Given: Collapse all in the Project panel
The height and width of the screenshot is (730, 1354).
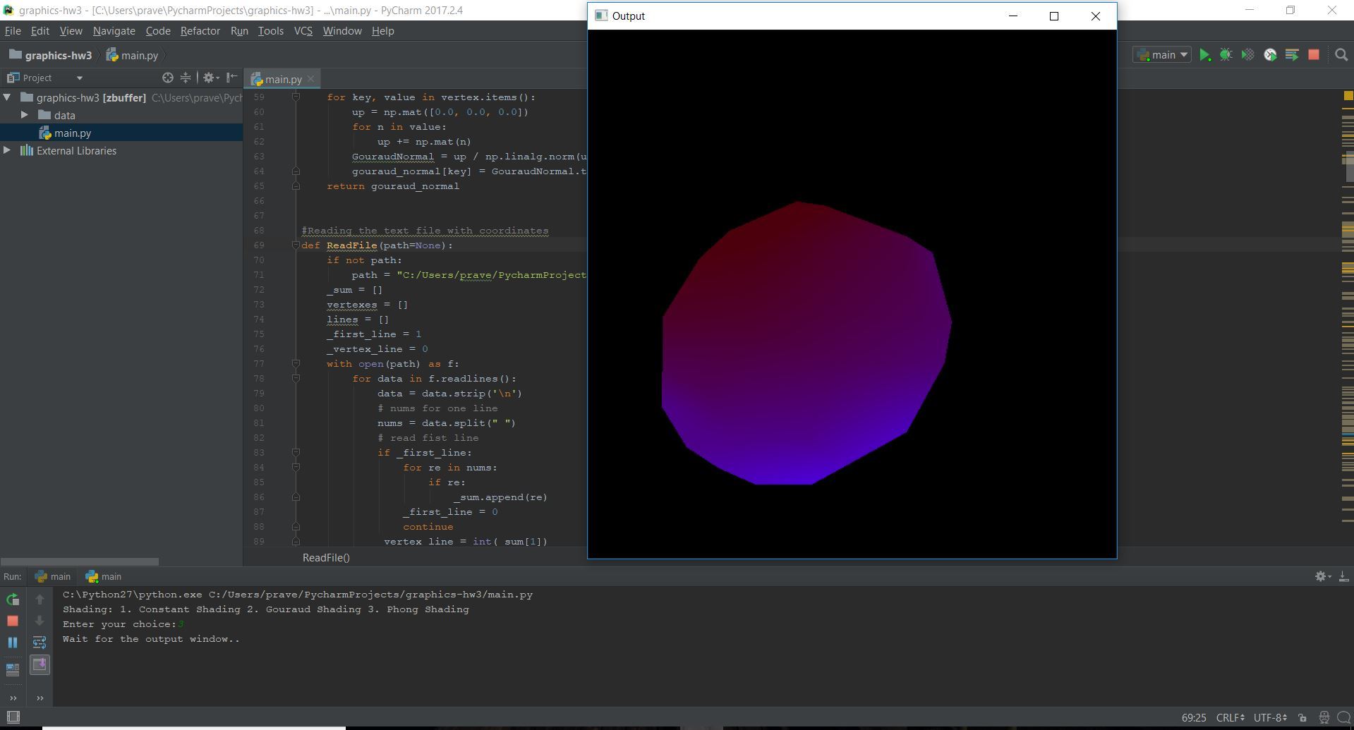Looking at the screenshot, I should coord(186,78).
